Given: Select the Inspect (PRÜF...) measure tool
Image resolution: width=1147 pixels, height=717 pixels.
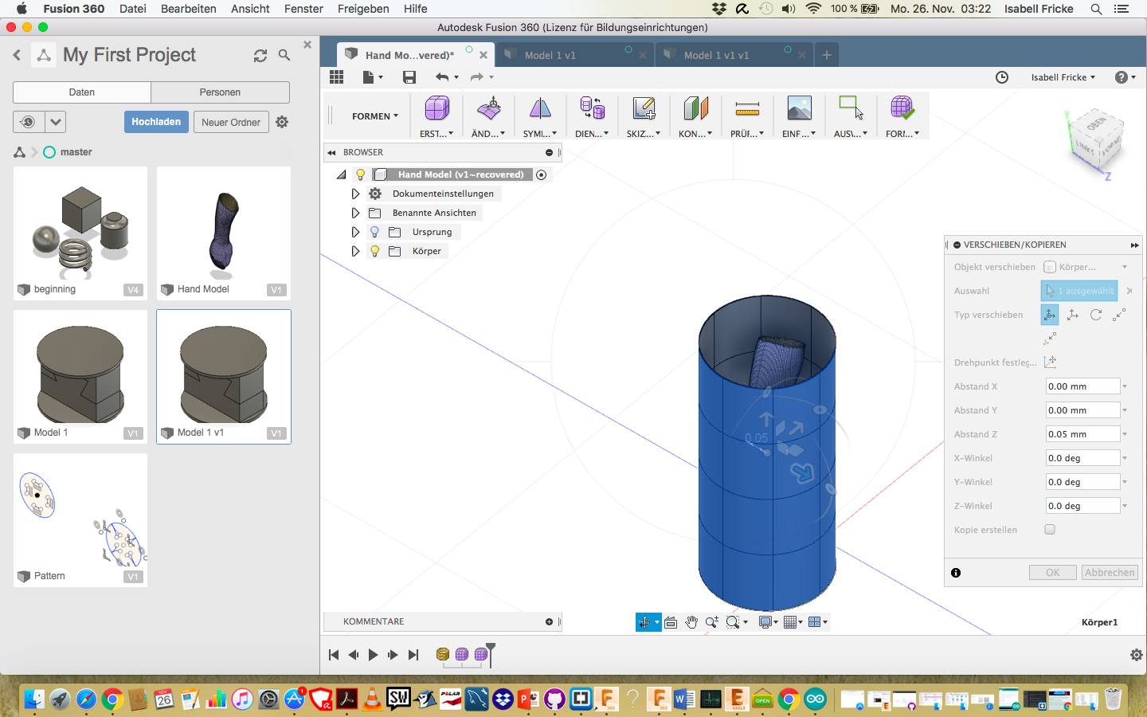Looking at the screenshot, I should pyautogui.click(x=747, y=108).
